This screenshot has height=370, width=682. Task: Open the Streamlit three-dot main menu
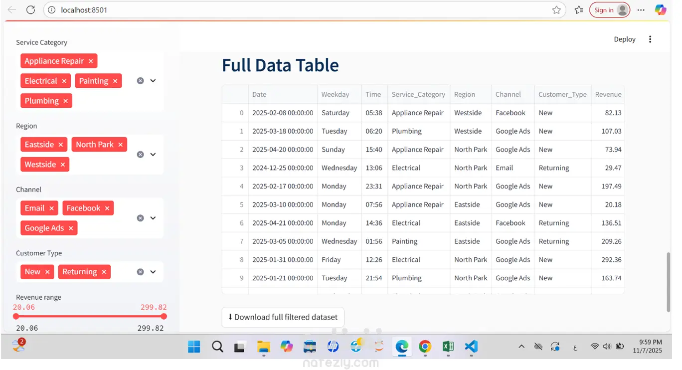650,39
